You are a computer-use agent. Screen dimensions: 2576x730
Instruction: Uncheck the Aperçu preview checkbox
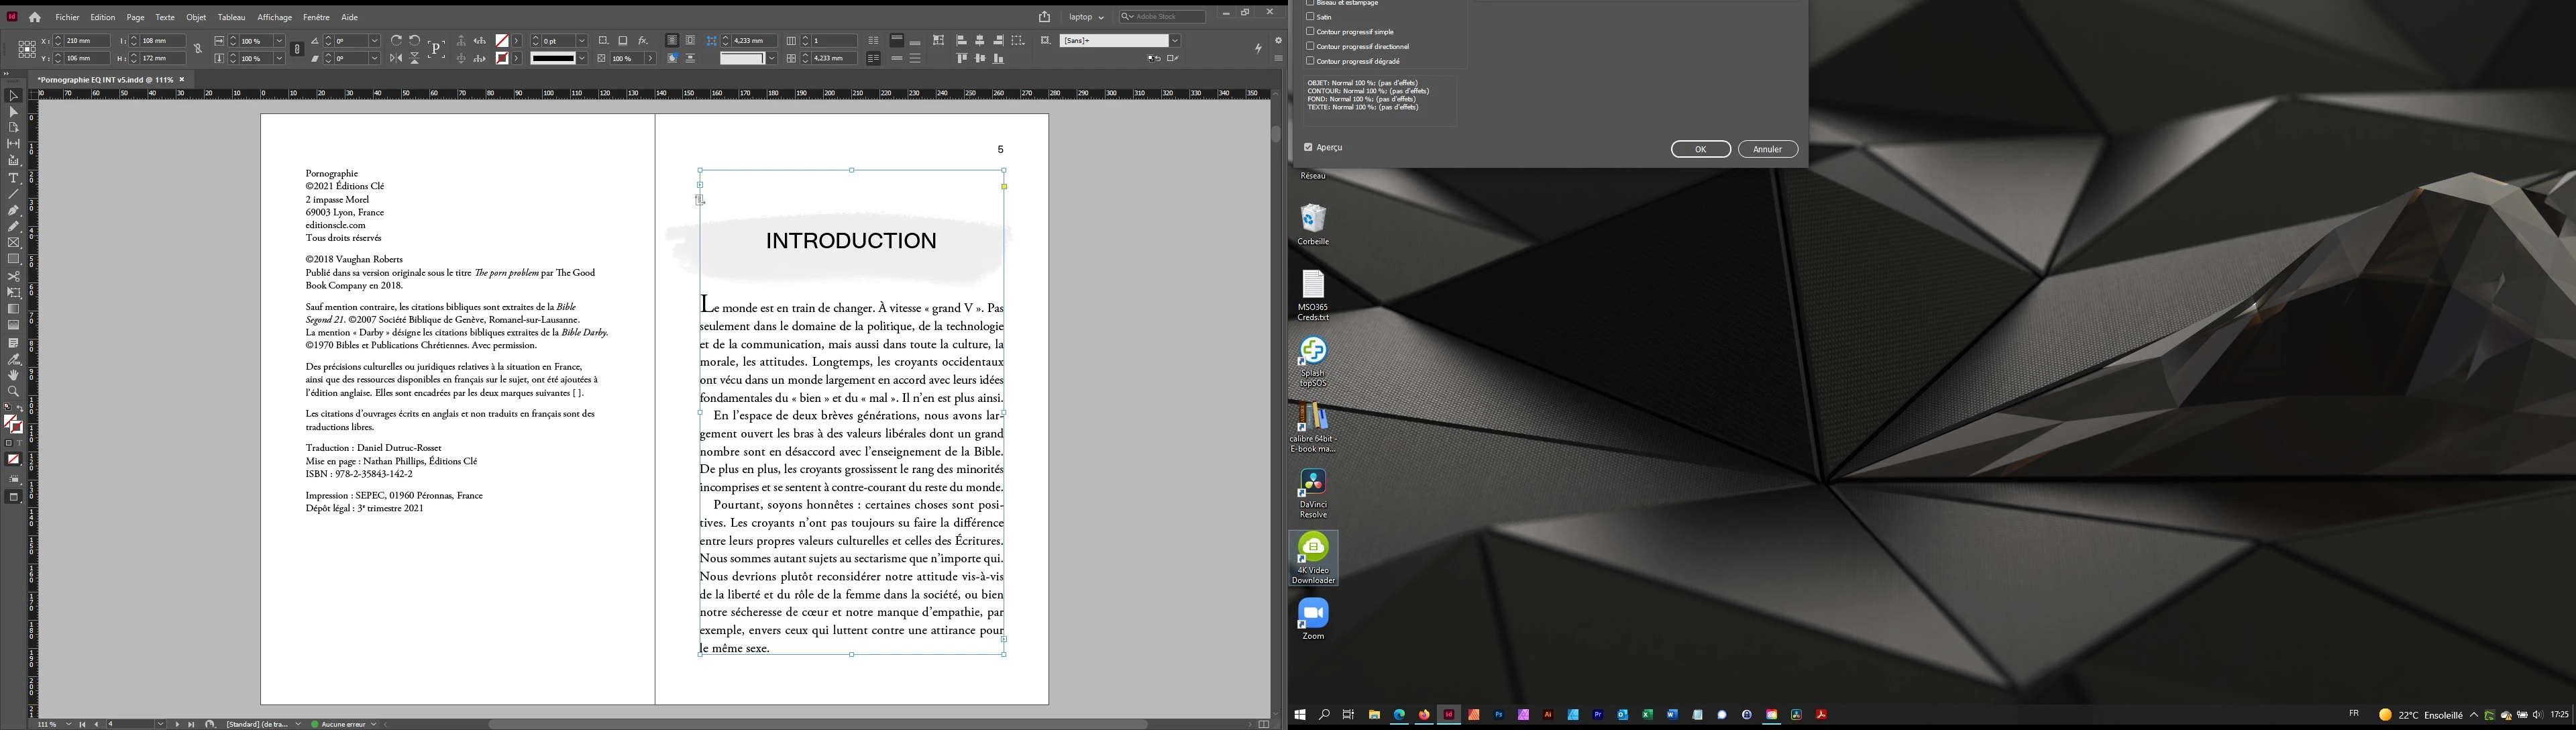(x=1308, y=147)
